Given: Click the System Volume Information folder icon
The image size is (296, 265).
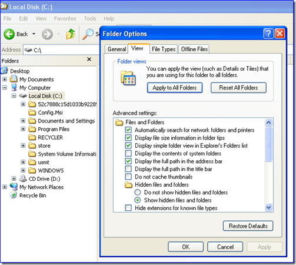Looking at the screenshot, I should (x=32, y=154).
